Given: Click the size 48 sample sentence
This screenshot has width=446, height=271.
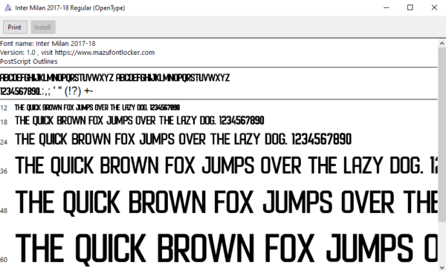Looking at the screenshot, I should [x=226, y=203].
